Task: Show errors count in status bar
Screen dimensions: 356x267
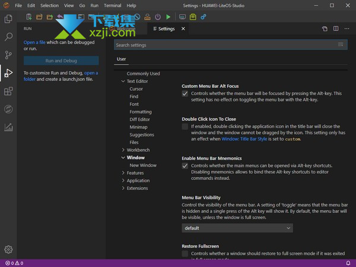Action: coord(9,263)
